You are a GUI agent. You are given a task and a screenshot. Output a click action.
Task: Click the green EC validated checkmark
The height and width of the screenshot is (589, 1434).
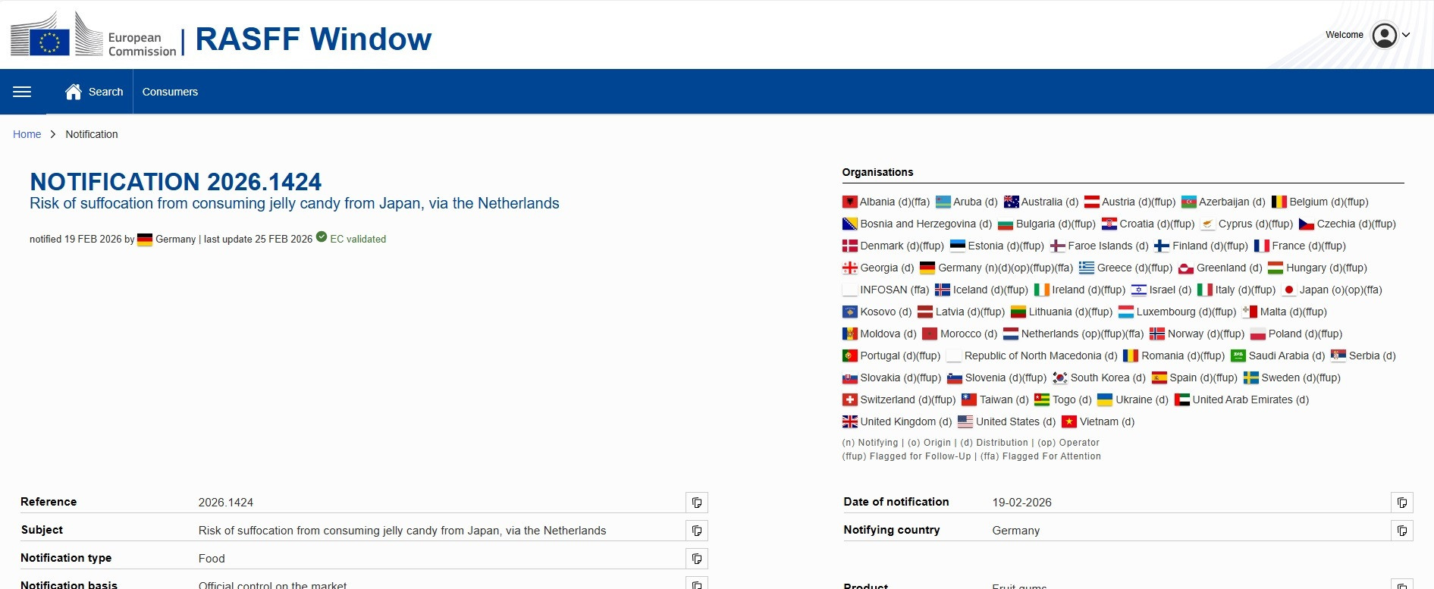coord(322,237)
